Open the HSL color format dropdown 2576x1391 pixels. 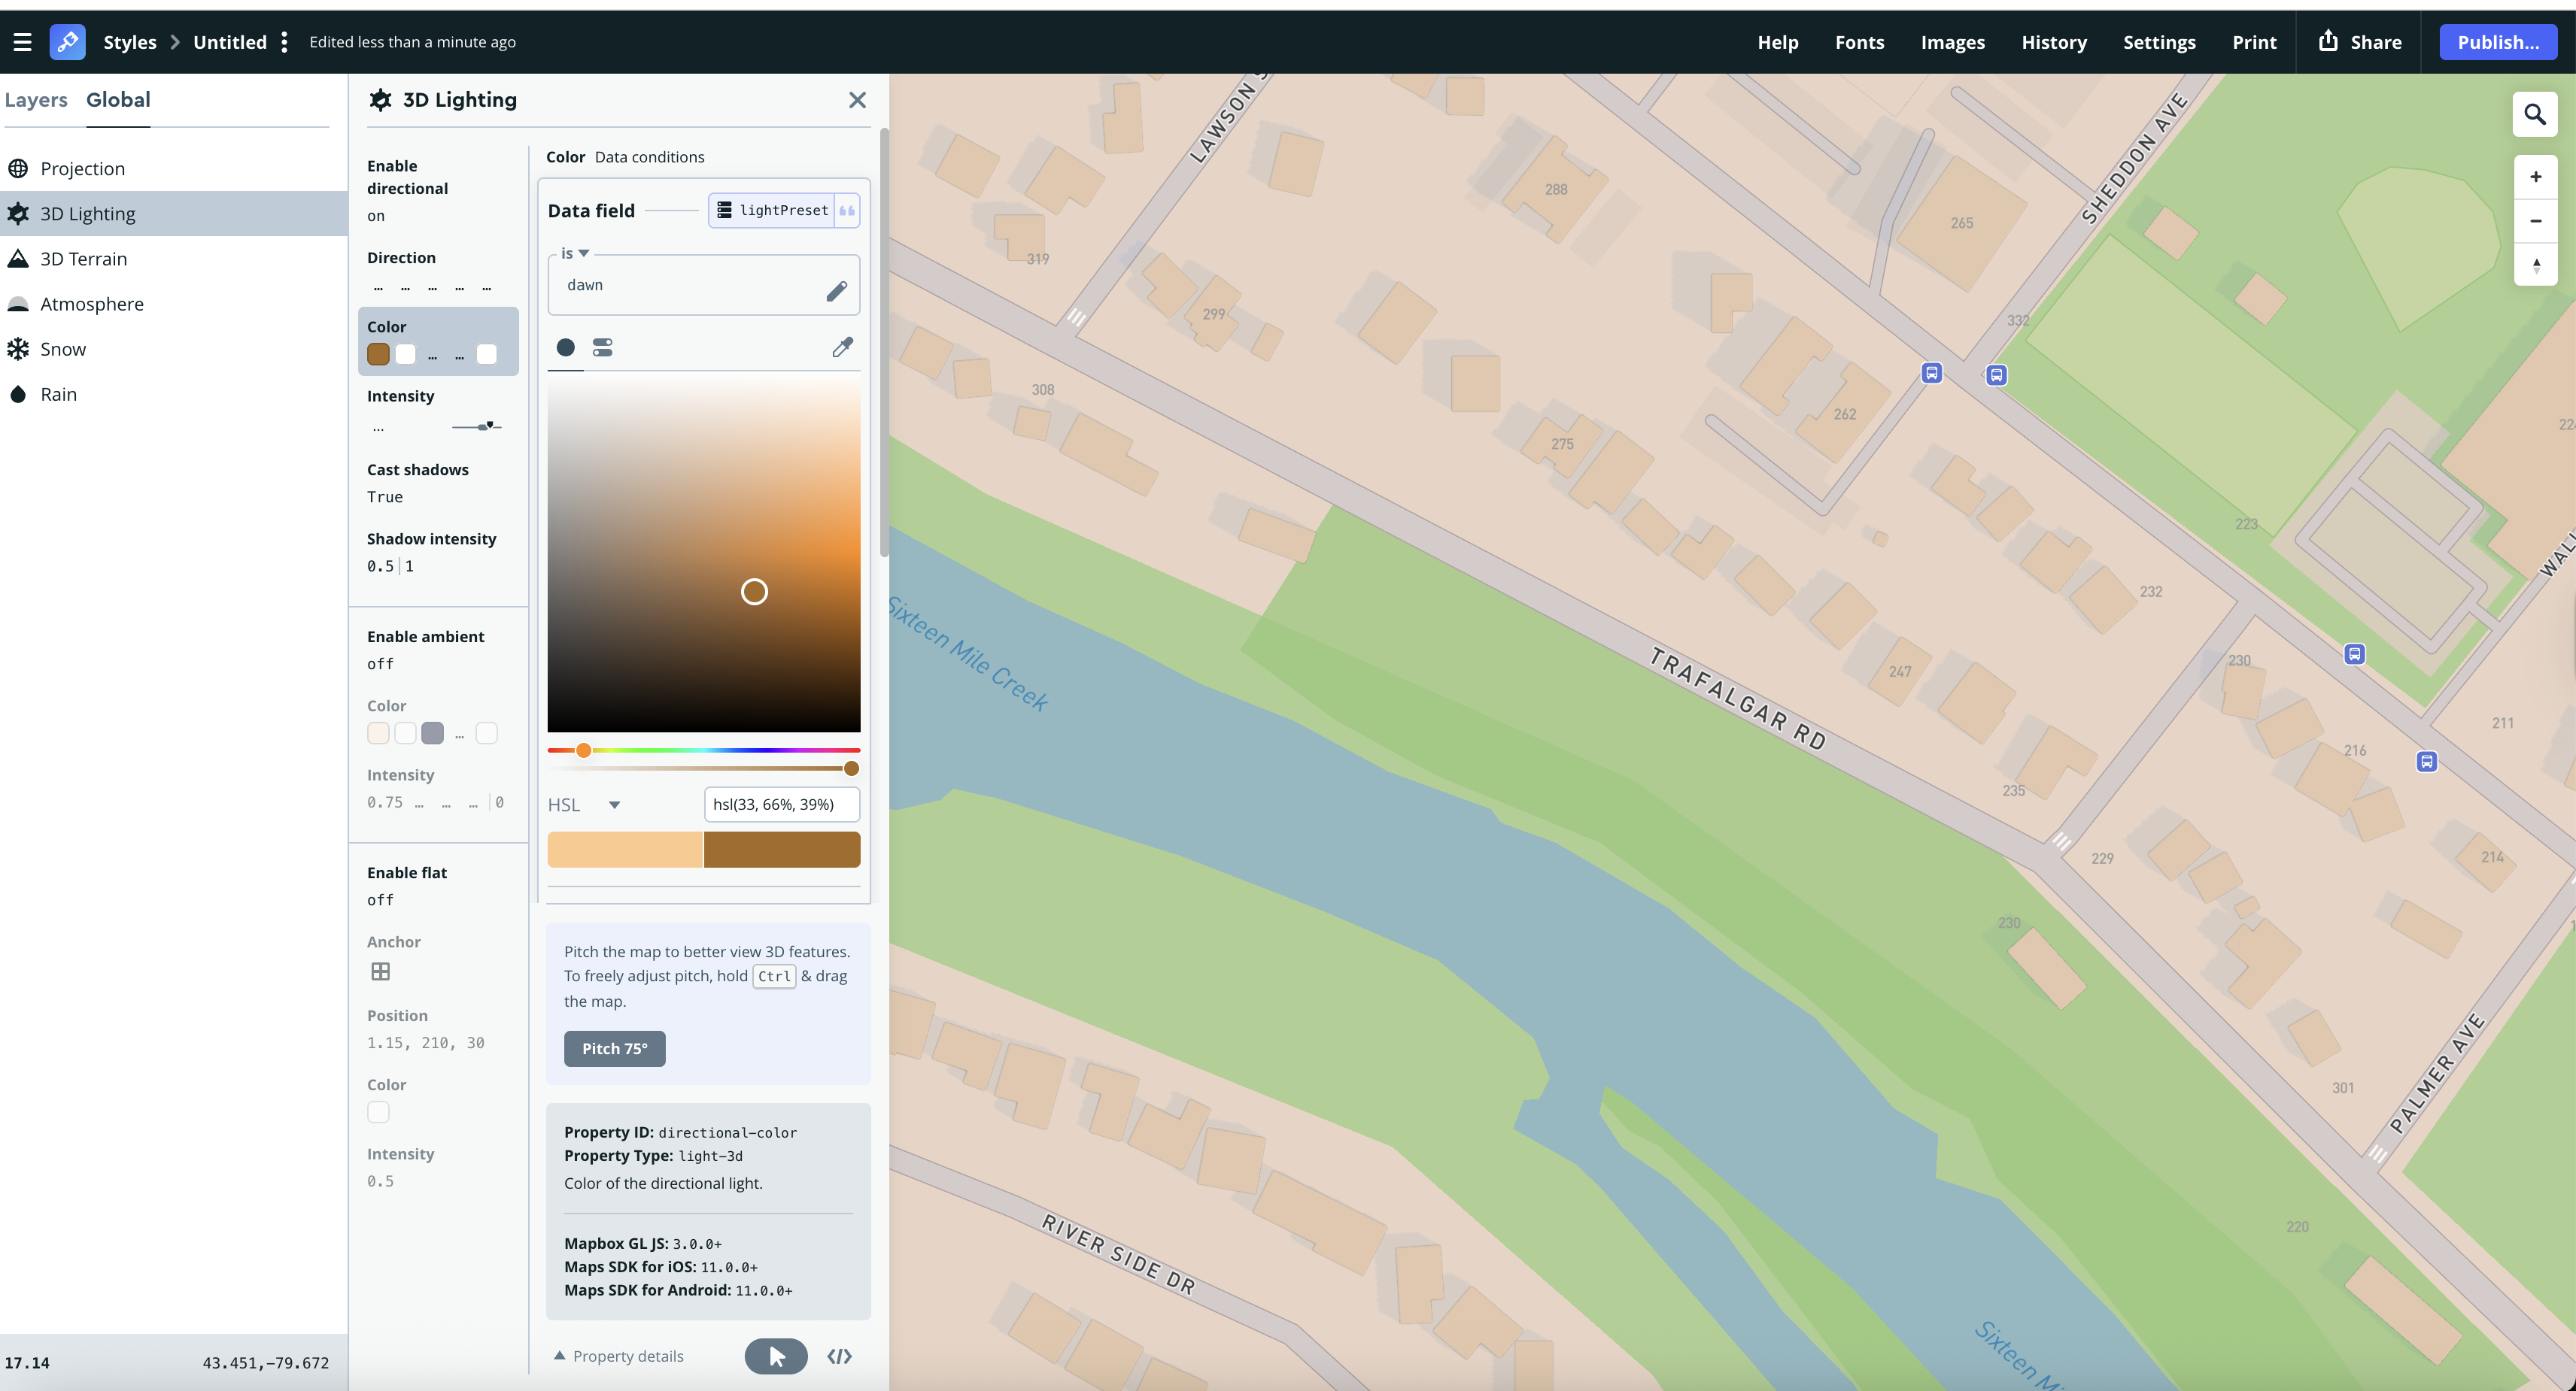coord(585,805)
